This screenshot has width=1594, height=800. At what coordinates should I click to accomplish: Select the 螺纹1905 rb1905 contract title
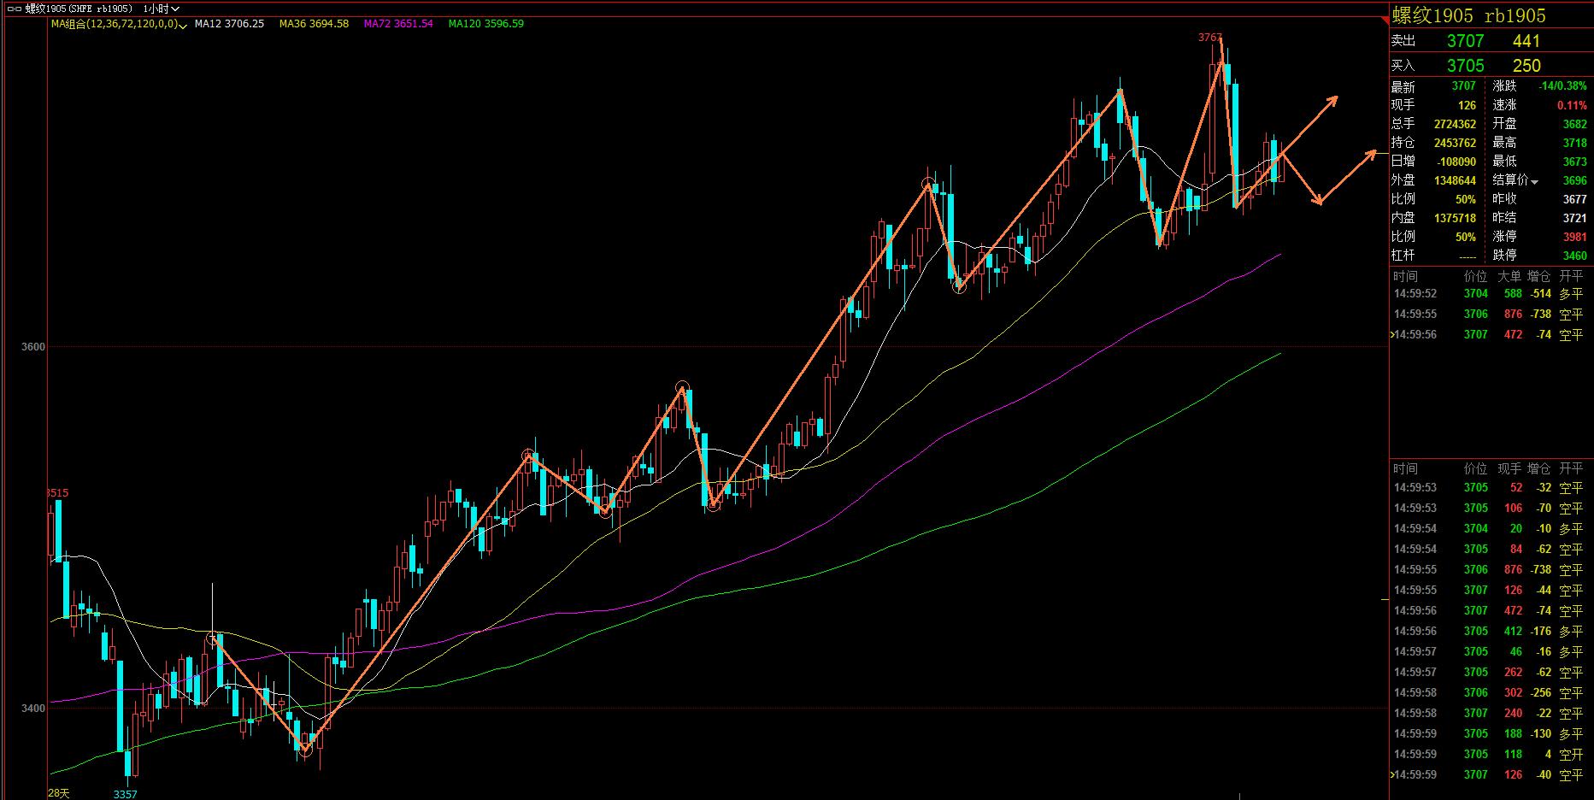point(1468,15)
